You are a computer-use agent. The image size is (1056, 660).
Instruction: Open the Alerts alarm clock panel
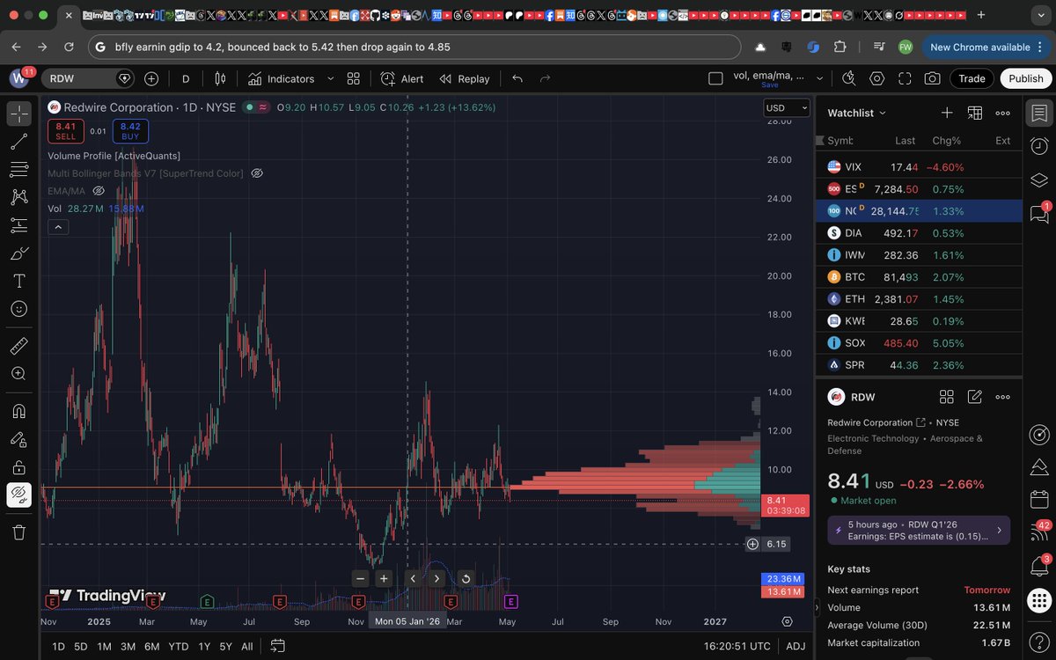[x=1039, y=146]
